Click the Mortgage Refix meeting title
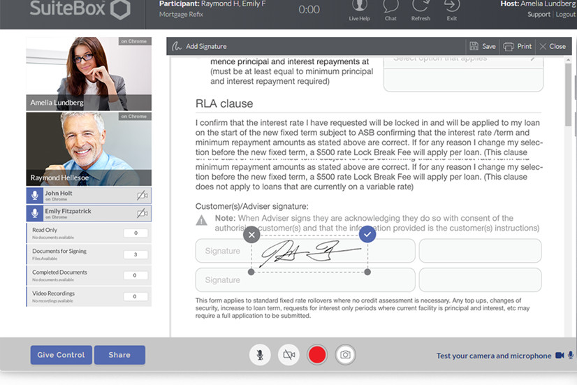The height and width of the screenshot is (385, 577). (x=181, y=15)
